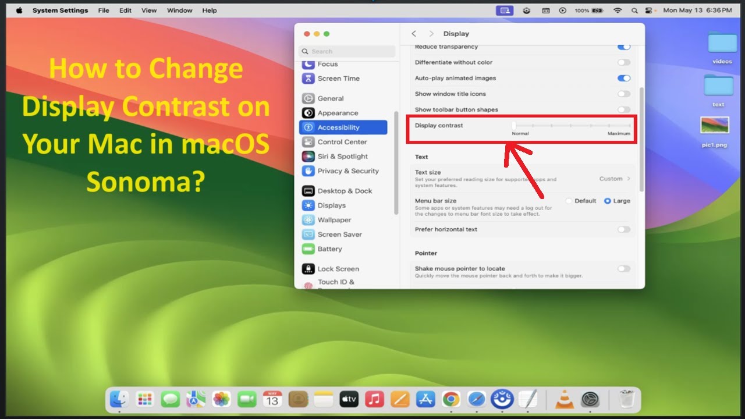Toggle Auto-play animated images
Image resolution: width=745 pixels, height=419 pixels.
(624, 78)
